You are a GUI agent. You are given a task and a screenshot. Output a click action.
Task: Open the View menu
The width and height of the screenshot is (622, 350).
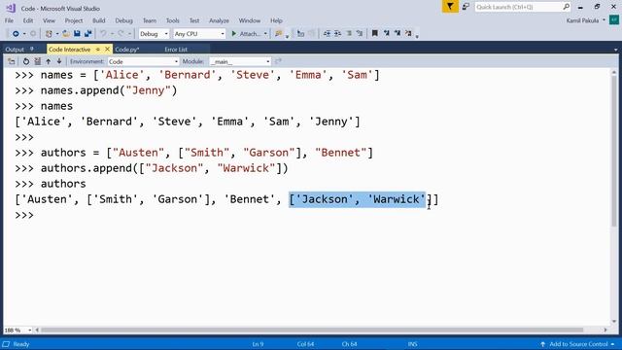coord(49,20)
